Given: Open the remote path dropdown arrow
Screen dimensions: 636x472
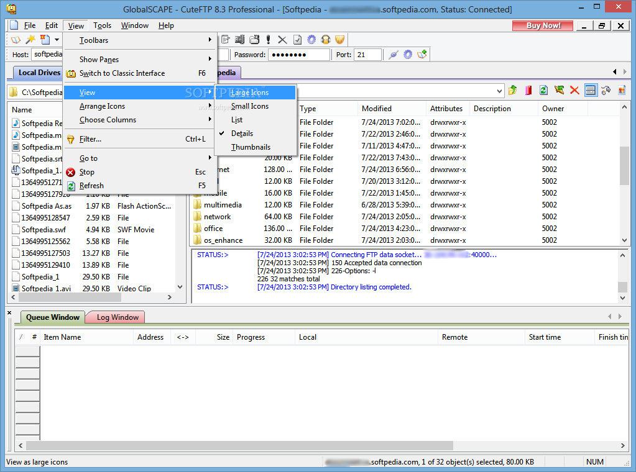Looking at the screenshot, I should click(x=499, y=91).
